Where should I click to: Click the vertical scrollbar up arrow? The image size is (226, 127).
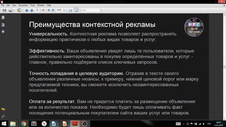(x=225, y=15)
